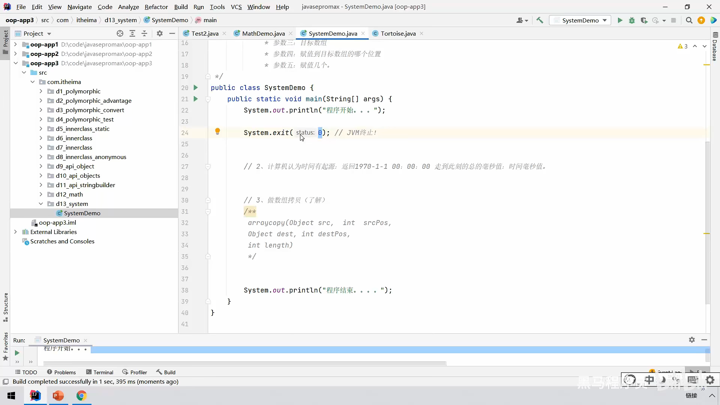Click the Debug bug icon
Viewport: 720px width, 405px height.
point(632,20)
